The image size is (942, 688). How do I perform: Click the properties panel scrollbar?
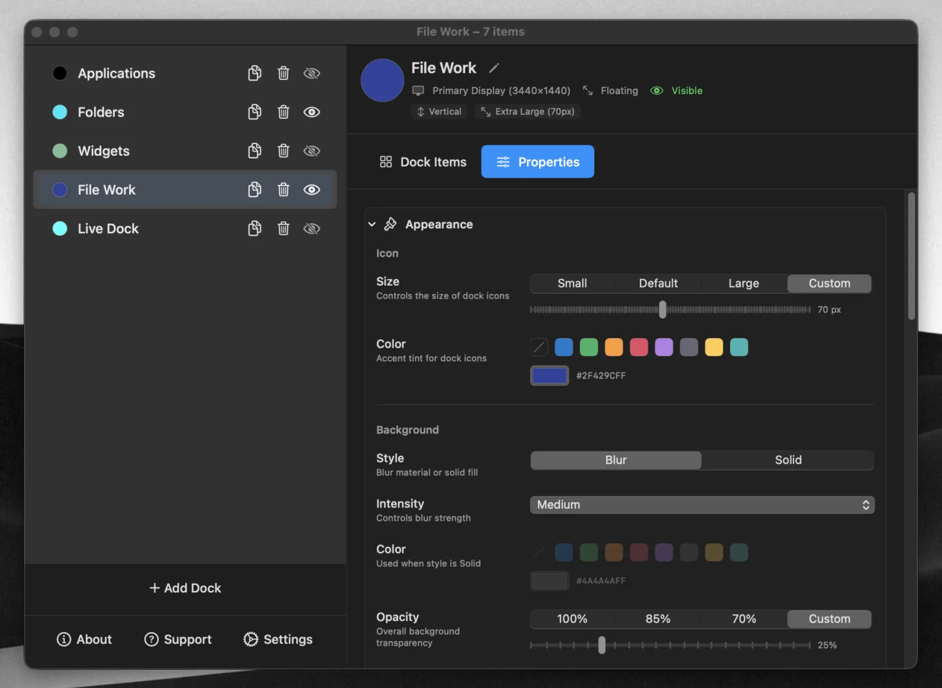911,256
